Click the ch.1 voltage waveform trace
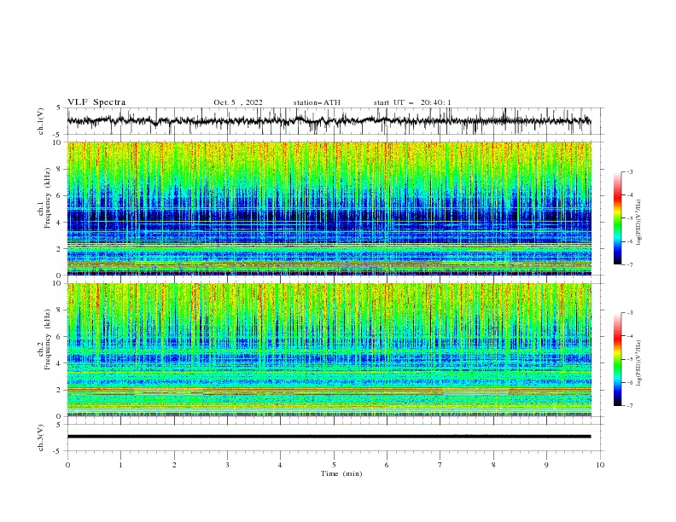Image resolution: width=676 pixels, height=522 pixels. 329,120
